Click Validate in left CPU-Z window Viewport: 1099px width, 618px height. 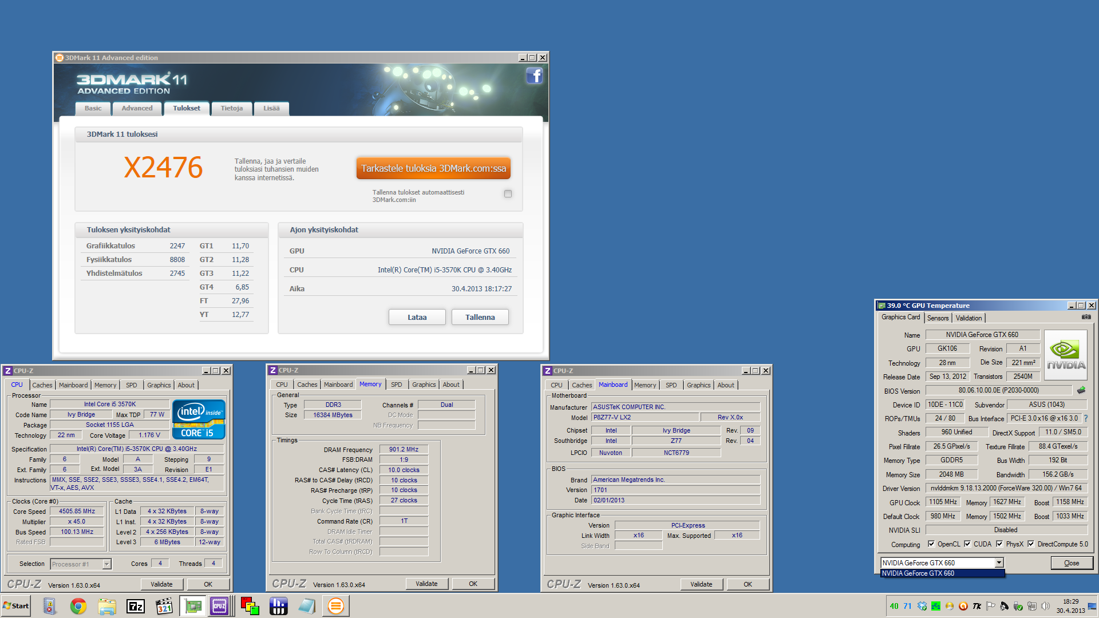tap(161, 584)
